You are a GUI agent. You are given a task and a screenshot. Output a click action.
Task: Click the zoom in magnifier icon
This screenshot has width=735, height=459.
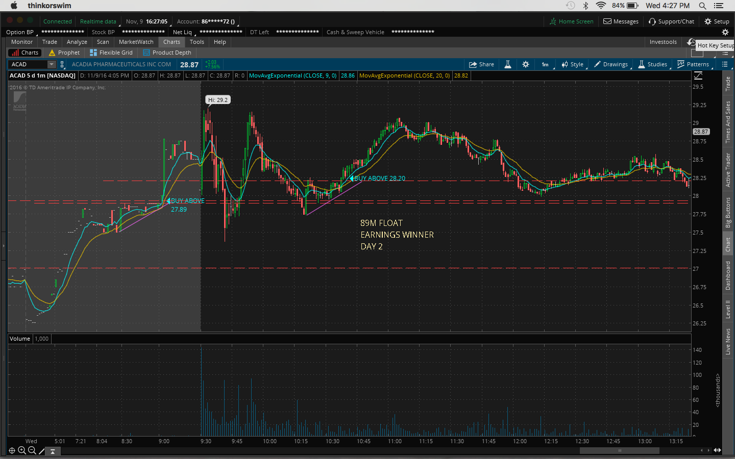pyautogui.click(x=22, y=450)
